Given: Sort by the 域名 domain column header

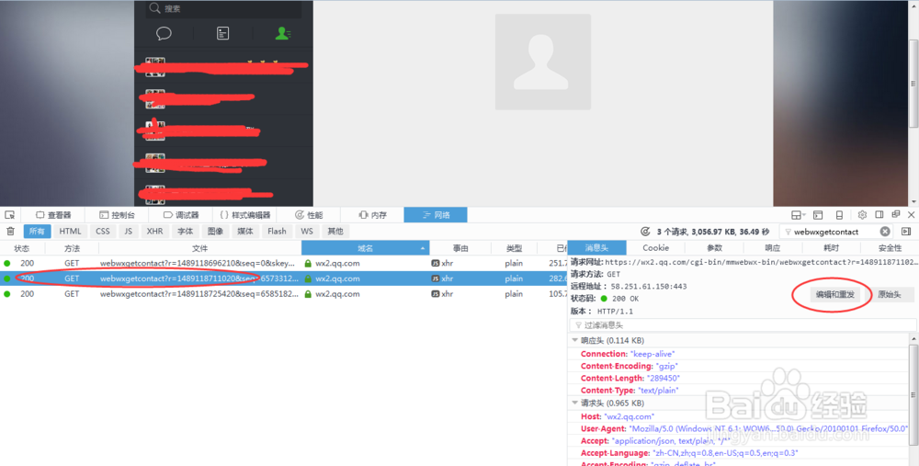Looking at the screenshot, I should pyautogui.click(x=366, y=248).
